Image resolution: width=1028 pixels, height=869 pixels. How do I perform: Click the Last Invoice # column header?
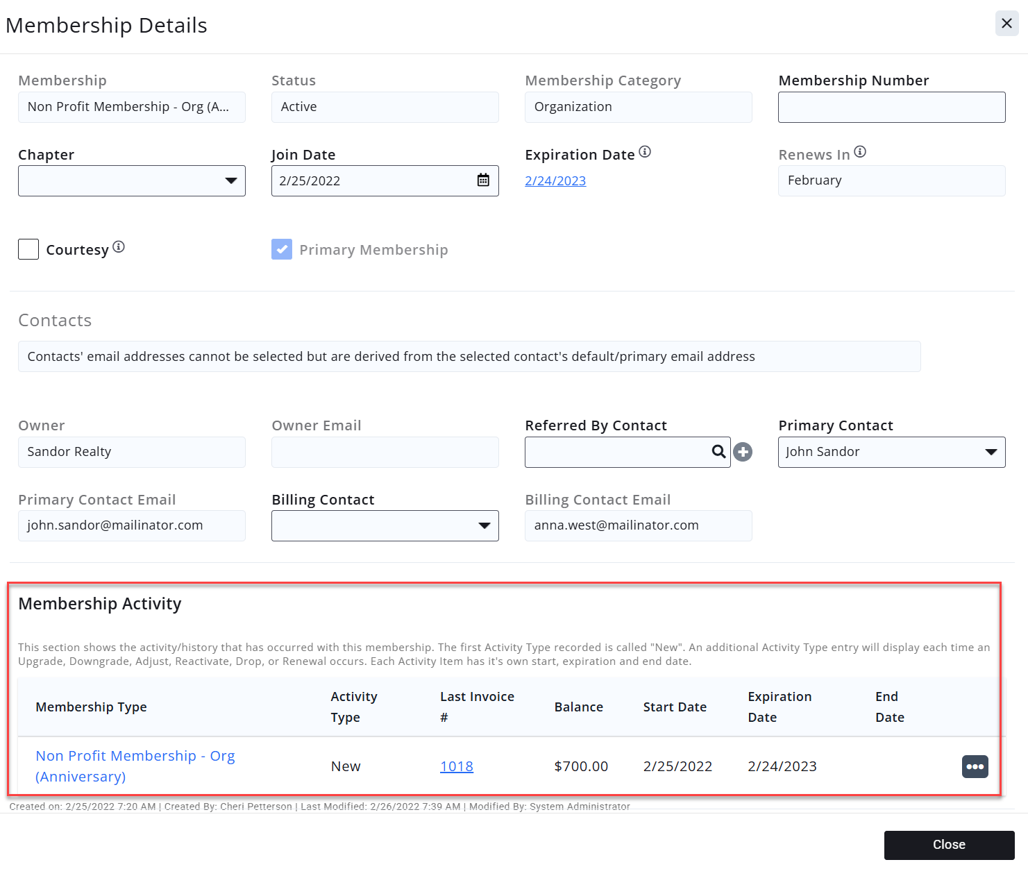[477, 707]
